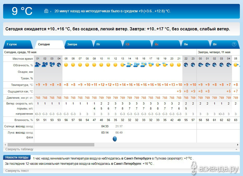Click the scrollbar right arrow
Viewport: 243px width, 176px height.
click(238, 145)
